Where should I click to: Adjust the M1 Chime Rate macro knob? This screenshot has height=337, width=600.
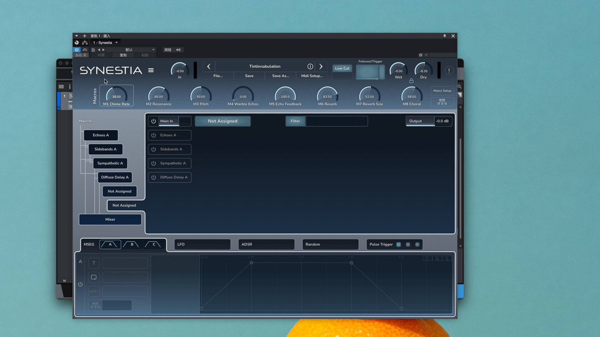117,95
